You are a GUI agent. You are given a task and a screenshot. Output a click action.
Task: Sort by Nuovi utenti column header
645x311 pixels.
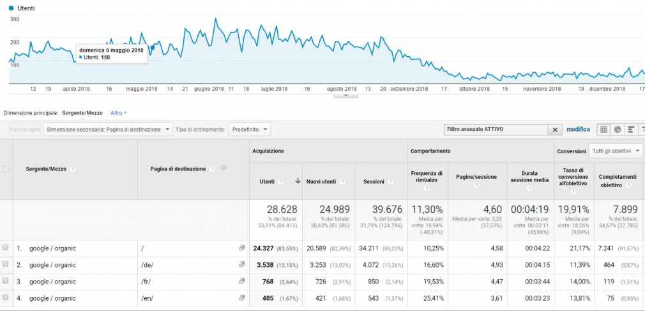point(322,181)
